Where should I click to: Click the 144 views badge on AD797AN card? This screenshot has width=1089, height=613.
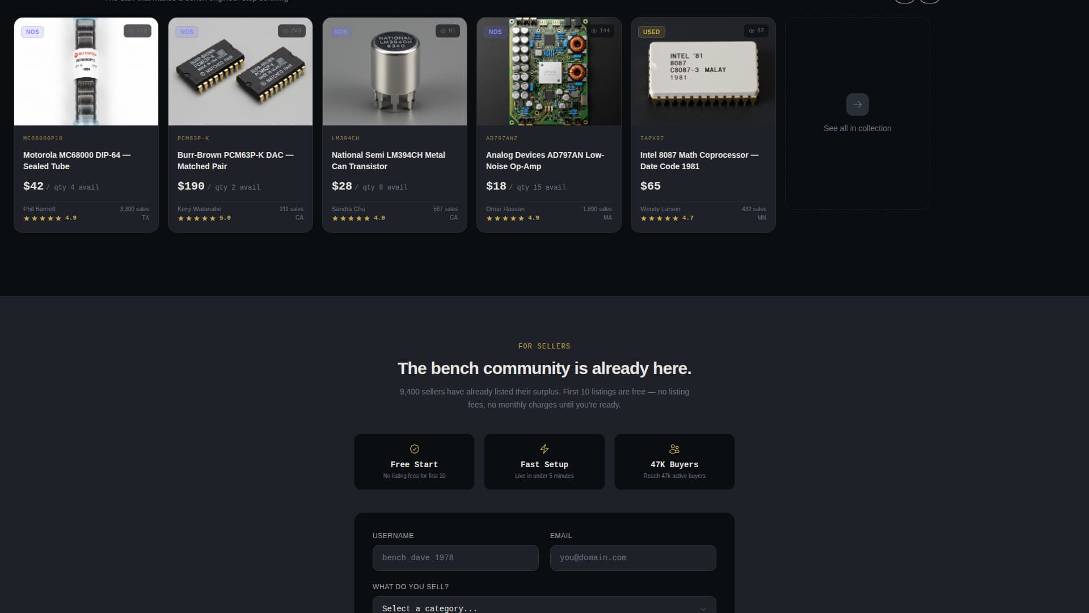(600, 31)
